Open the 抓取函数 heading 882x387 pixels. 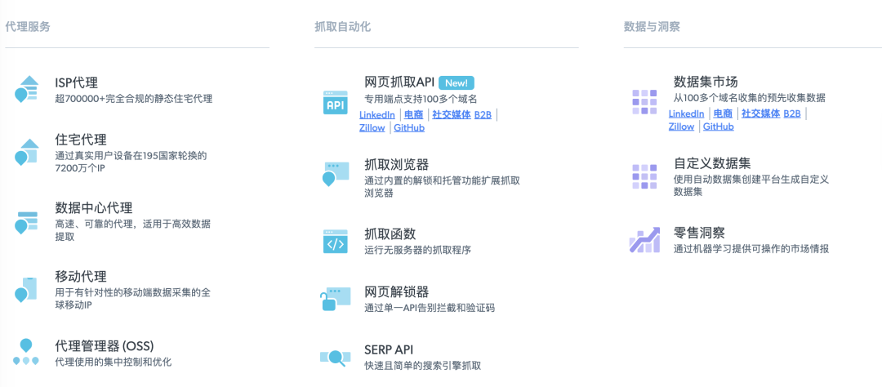point(390,234)
